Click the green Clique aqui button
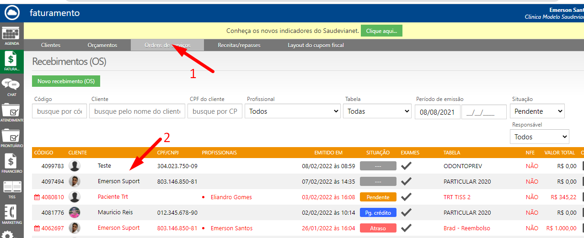584x238 pixels. point(381,31)
